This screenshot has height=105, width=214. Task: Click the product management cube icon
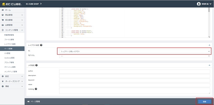click(x=3, y=15)
